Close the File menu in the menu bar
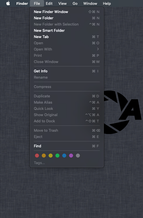 [37, 3]
